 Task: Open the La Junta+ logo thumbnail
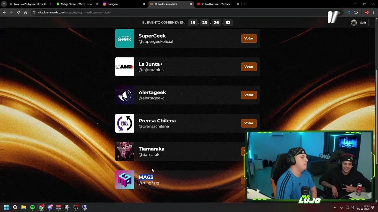(125, 67)
